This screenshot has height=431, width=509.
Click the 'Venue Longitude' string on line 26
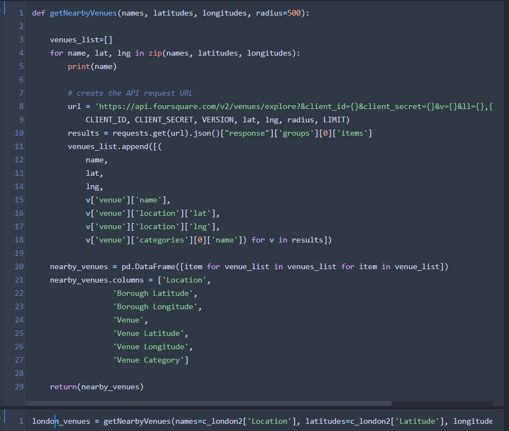[153, 346]
